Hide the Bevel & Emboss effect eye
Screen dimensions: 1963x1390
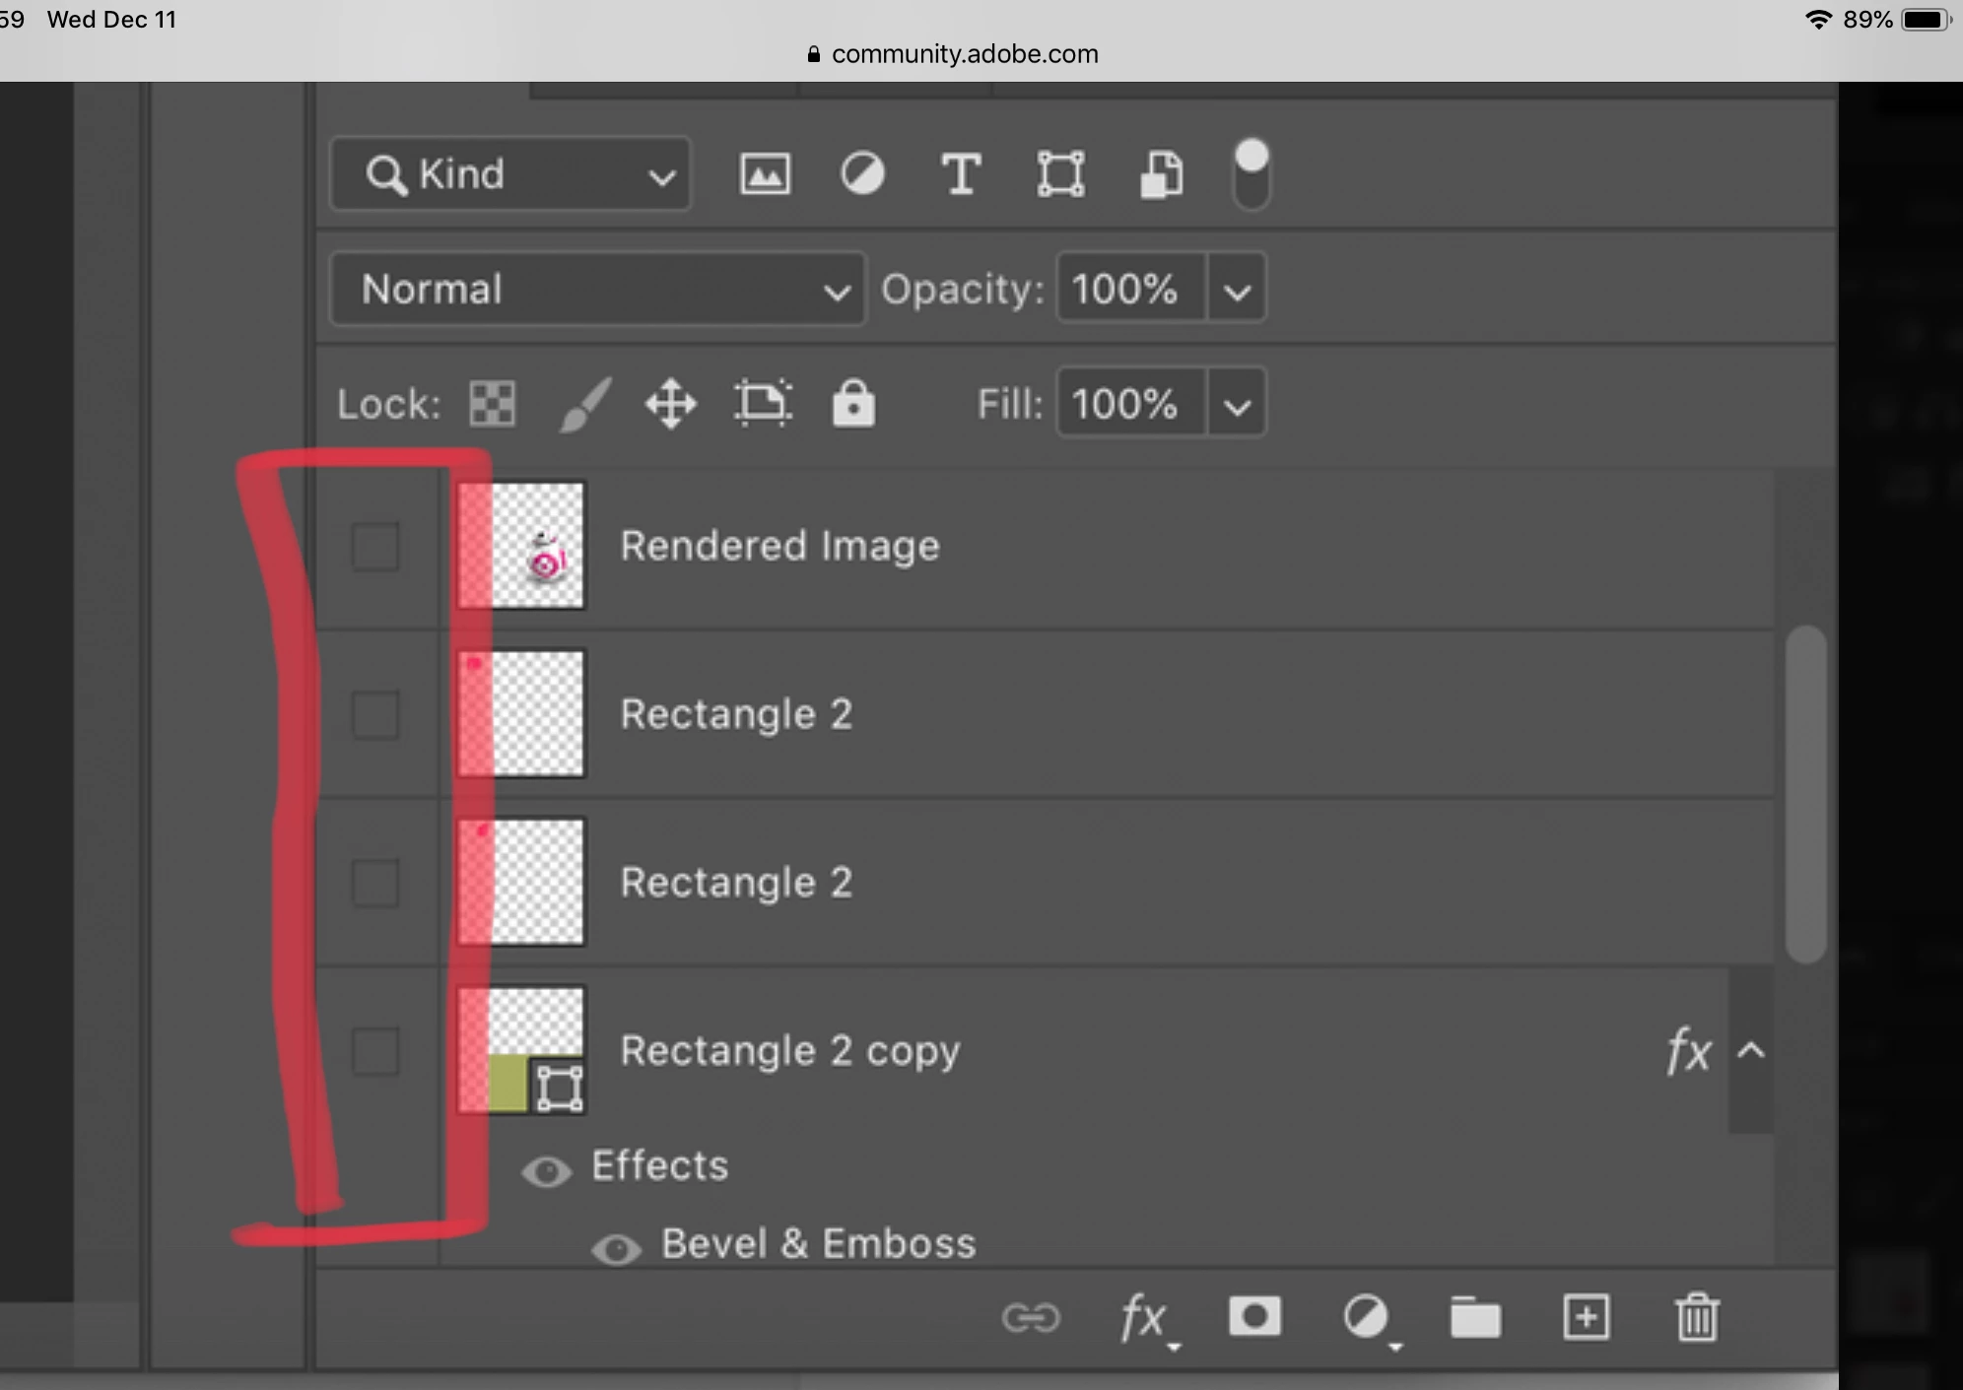coord(617,1249)
